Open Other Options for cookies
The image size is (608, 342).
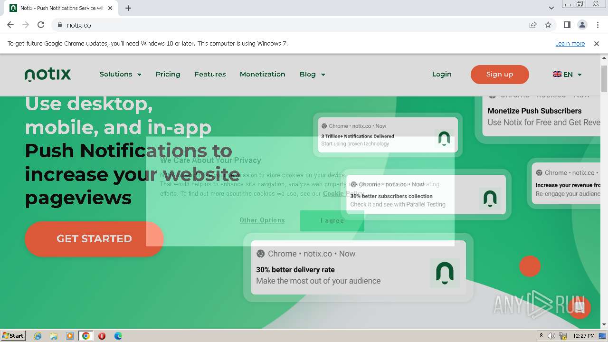pos(262,220)
